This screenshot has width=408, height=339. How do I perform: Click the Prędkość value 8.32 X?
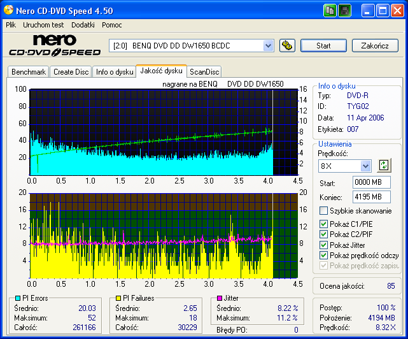tap(385, 328)
